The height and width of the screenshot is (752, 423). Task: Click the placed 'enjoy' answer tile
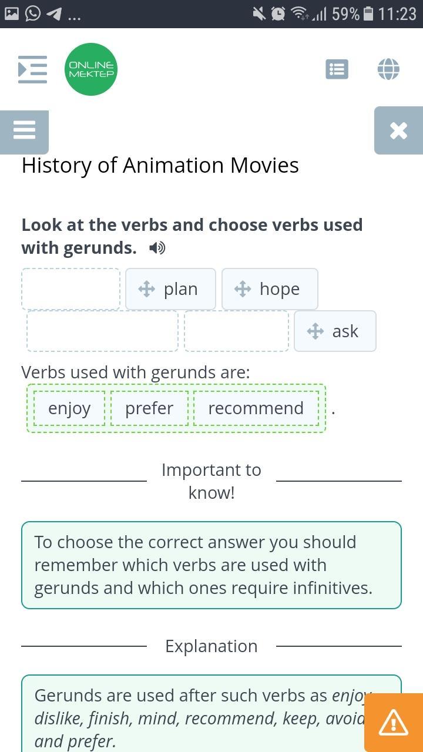[x=69, y=408]
